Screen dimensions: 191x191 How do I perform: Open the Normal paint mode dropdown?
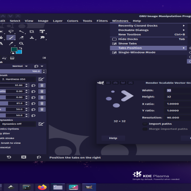(20, 66)
